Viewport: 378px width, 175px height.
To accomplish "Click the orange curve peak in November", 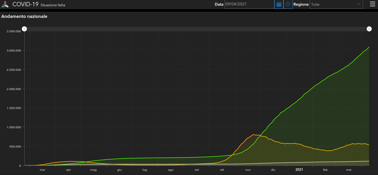I will [253, 135].
